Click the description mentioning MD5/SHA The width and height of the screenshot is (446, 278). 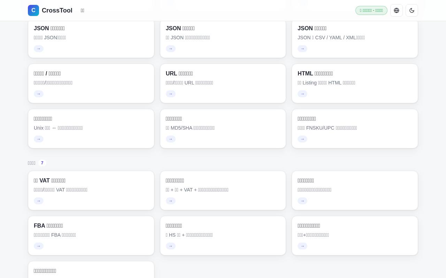point(190,128)
